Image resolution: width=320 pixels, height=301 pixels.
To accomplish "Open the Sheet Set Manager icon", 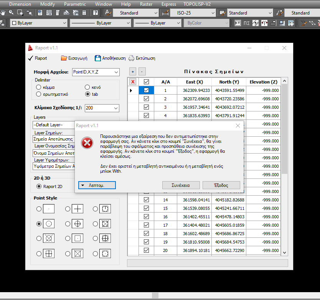I will (66, 13).
